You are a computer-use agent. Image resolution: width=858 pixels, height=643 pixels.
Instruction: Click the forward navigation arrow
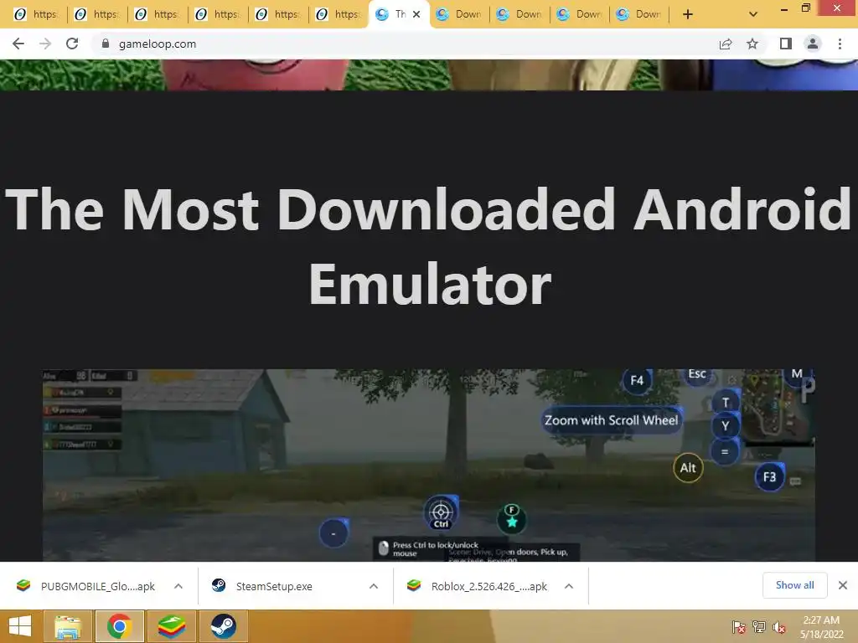45,44
